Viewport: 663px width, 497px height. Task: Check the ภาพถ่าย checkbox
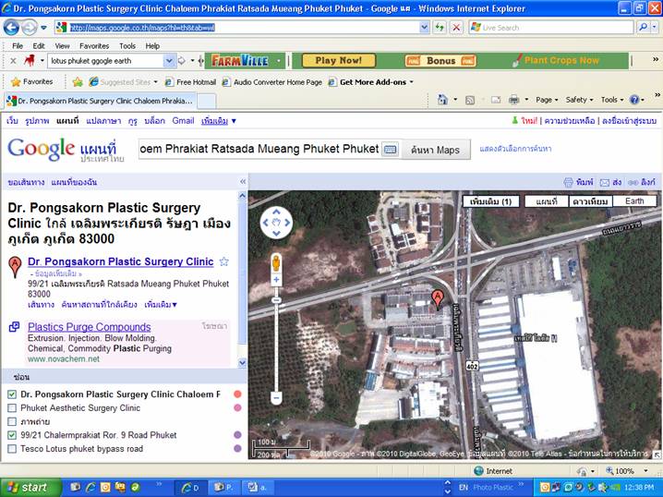(x=12, y=421)
